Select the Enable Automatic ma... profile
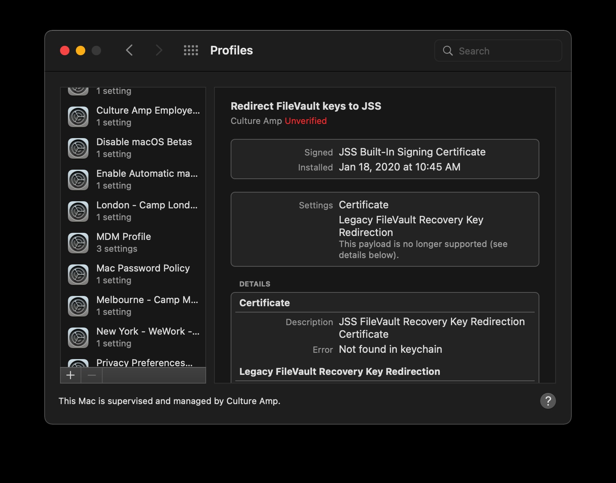Screen dimensions: 616x483 click(133, 180)
